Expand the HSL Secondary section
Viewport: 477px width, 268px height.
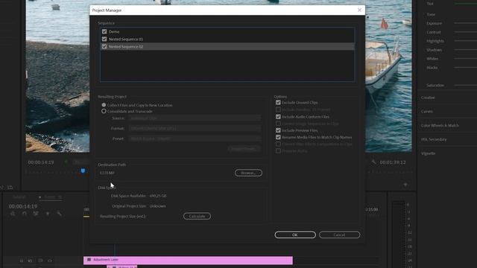434,139
